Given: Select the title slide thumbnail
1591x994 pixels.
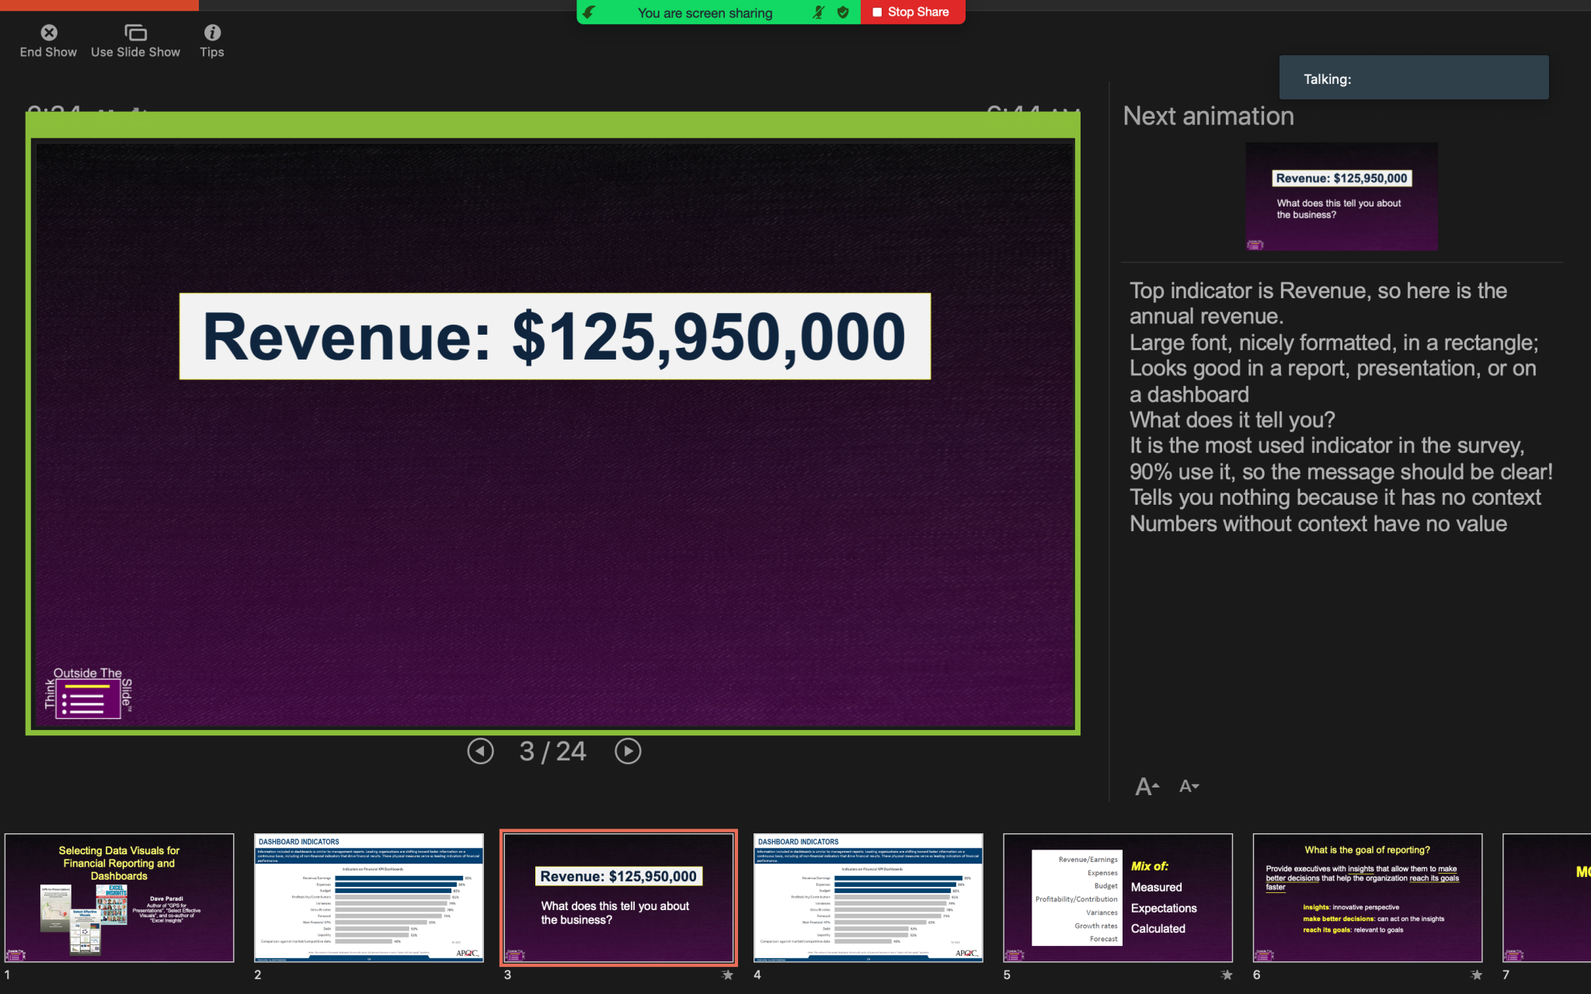Looking at the screenshot, I should [x=119, y=897].
